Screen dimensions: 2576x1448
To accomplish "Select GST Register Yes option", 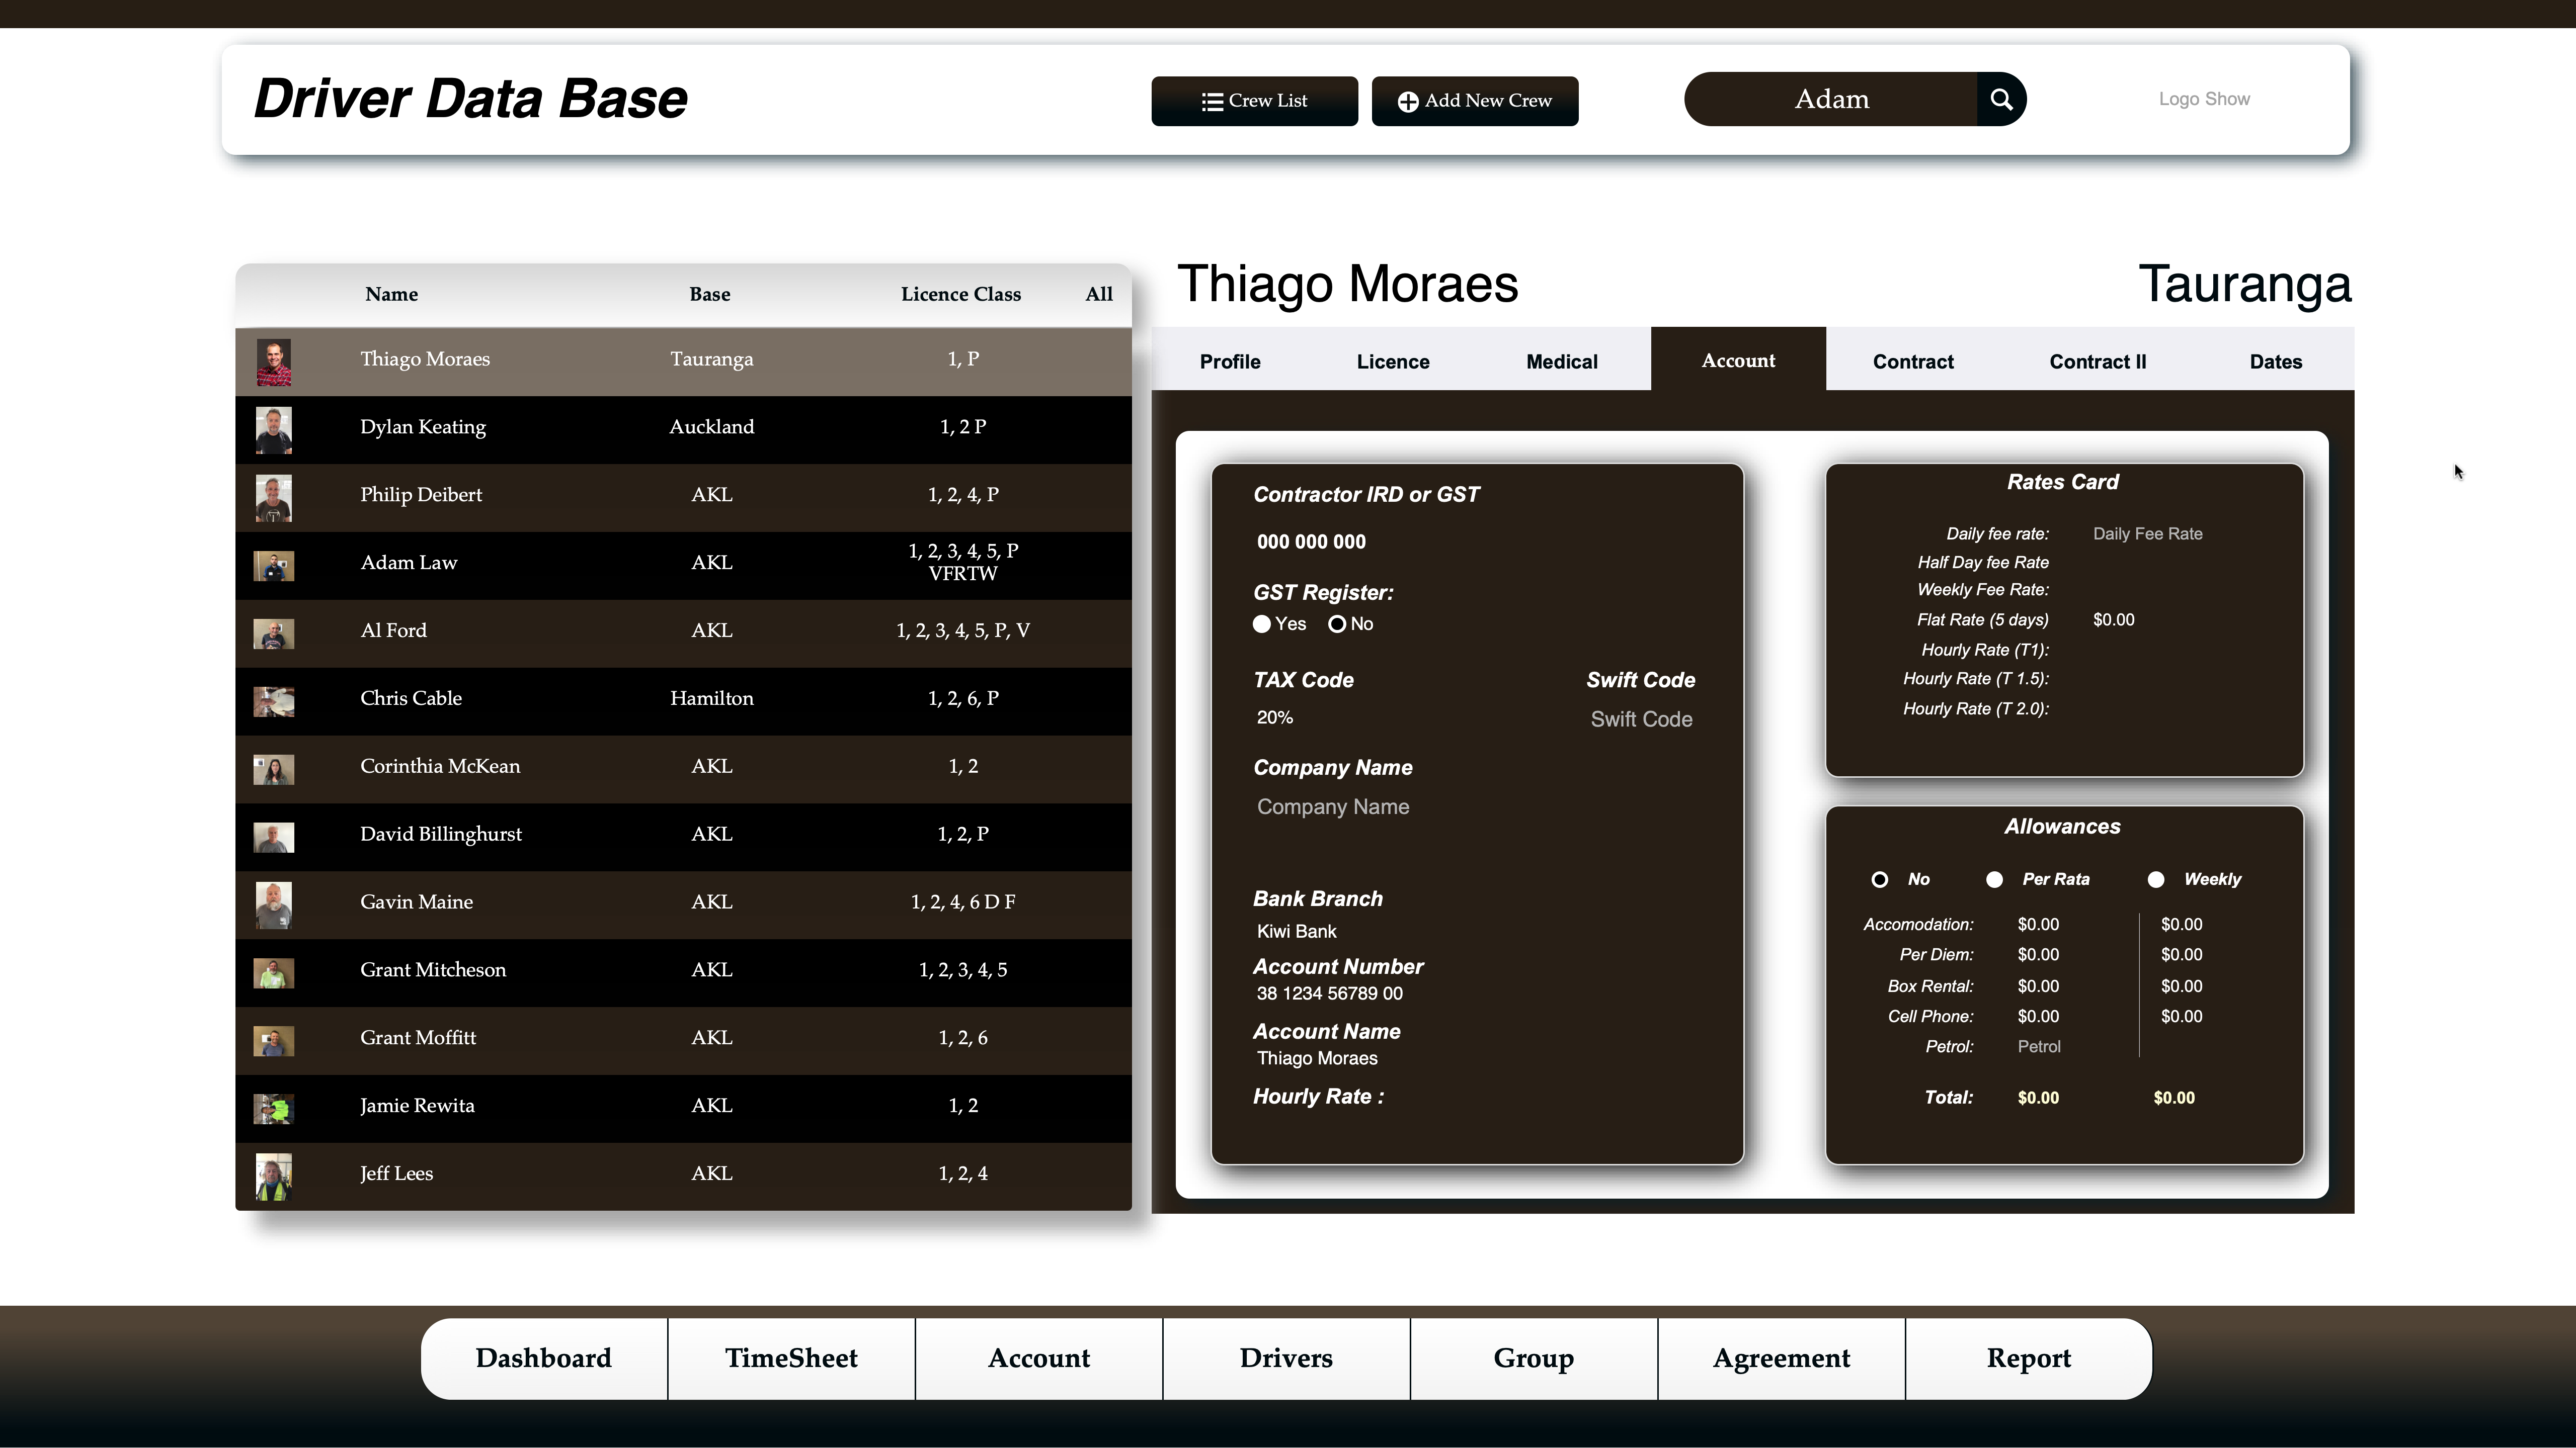I will click(x=1262, y=623).
